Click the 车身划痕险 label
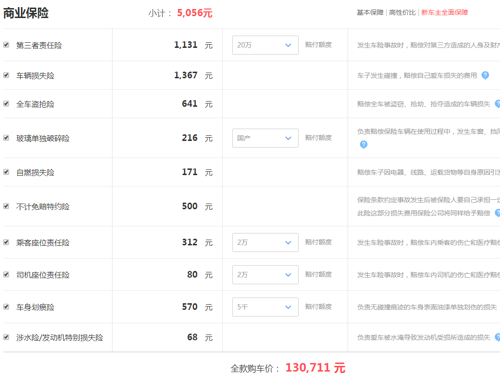 [x=35, y=307]
